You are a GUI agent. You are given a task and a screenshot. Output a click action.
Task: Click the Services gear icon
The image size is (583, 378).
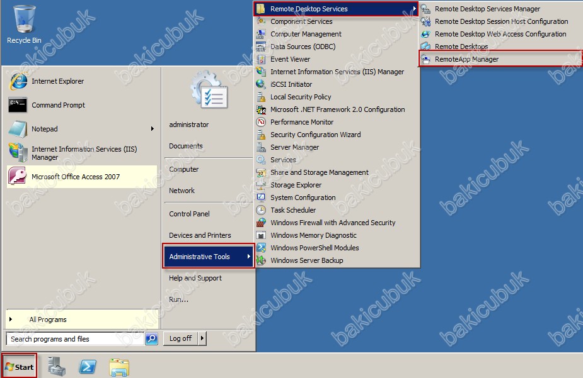[x=261, y=160]
